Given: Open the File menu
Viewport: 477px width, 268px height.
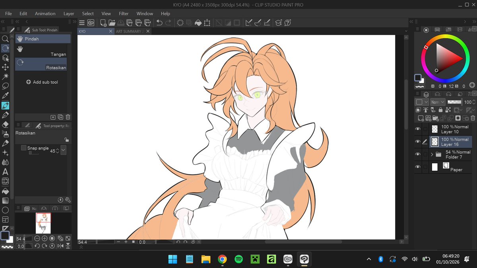Looking at the screenshot, I should click(8, 13).
